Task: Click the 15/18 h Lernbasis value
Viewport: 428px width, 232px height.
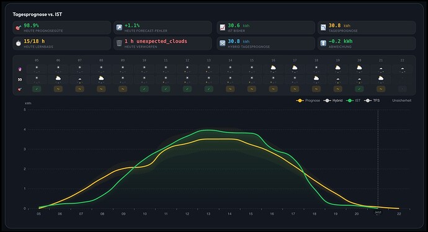Action: point(34,41)
